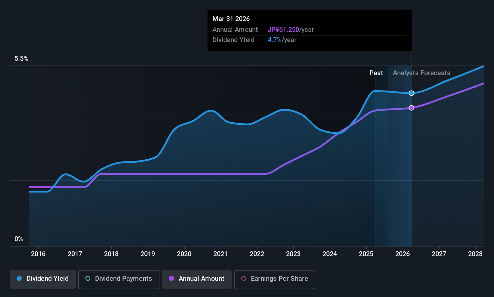Toggle the Dividend Yield series off
Screen dimensions: 494x297
point(43,279)
